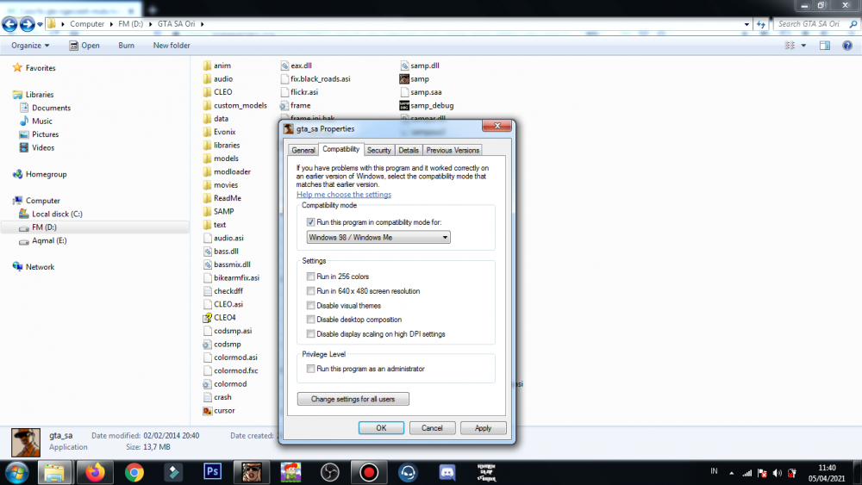Expand the Organize menu

pyautogui.click(x=30, y=46)
